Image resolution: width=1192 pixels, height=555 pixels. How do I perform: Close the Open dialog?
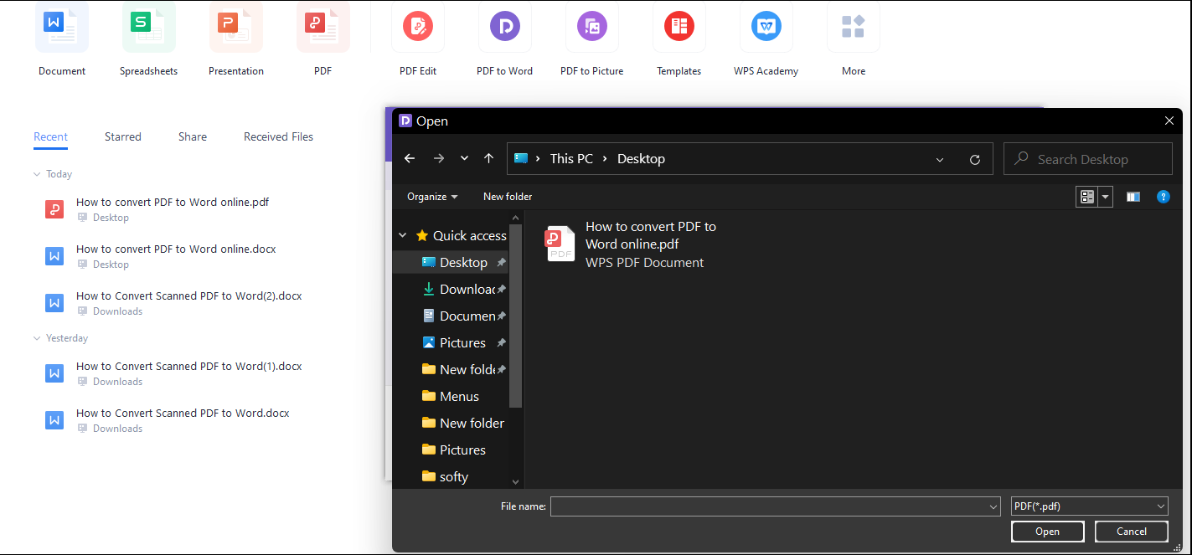(1169, 121)
